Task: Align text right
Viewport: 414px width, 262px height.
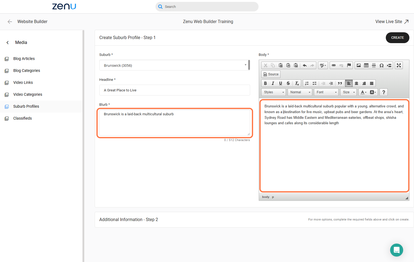Action: coord(364,83)
